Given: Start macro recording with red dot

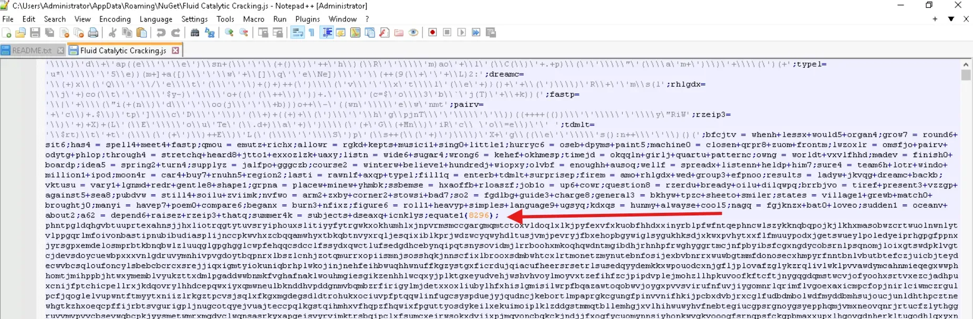Looking at the screenshot, I should tap(432, 33).
